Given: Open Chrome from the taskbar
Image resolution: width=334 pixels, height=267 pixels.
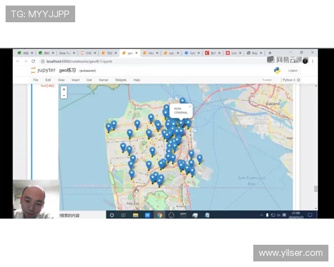Looking at the screenshot, I should point(159,215).
